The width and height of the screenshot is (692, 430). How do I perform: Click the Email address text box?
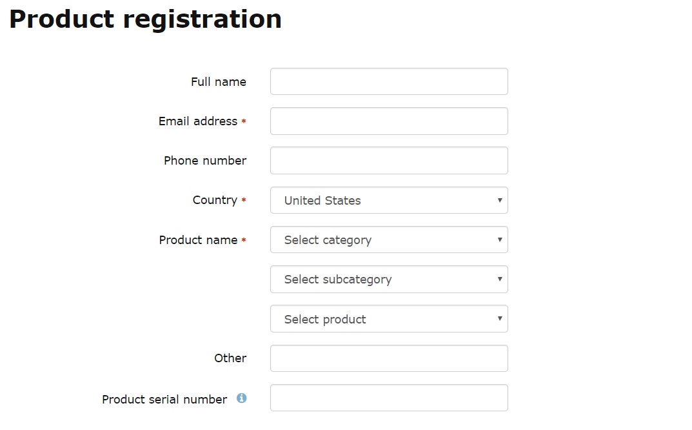point(389,121)
